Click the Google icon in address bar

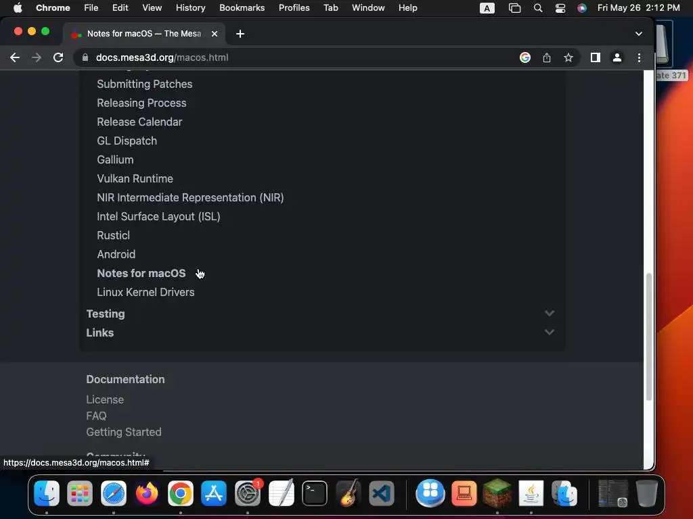point(525,57)
